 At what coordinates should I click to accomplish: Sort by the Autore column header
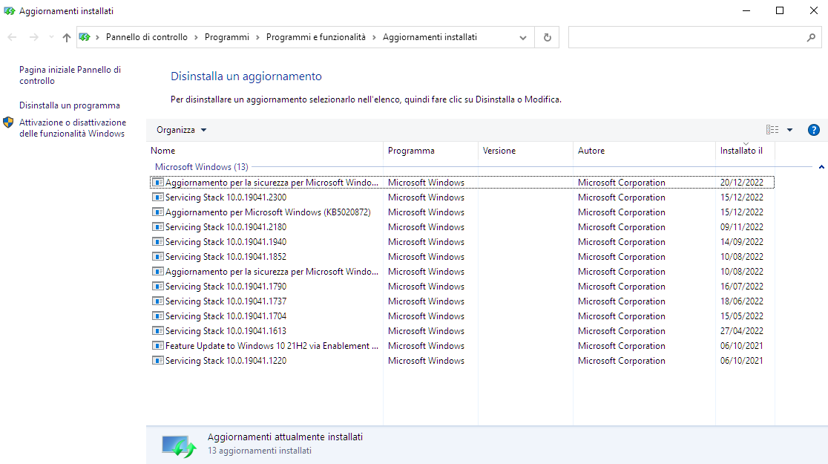644,151
